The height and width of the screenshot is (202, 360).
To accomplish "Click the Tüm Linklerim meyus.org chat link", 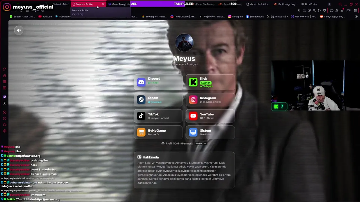I will coord(38,199).
